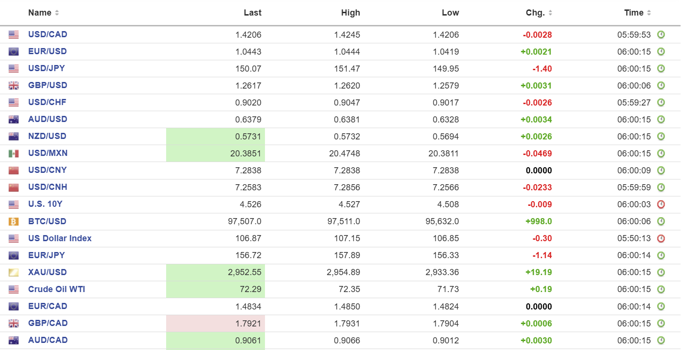Screen dimensions: 681x350
Task: Click the EU flag beside EUR/JPY
Action: click(14, 255)
